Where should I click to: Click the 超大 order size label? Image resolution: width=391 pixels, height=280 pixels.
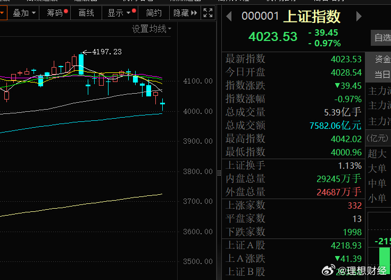click(x=377, y=153)
